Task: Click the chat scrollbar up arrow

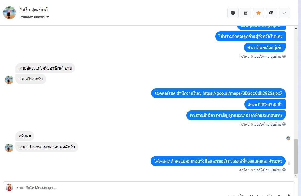Action: (x=296, y=28)
